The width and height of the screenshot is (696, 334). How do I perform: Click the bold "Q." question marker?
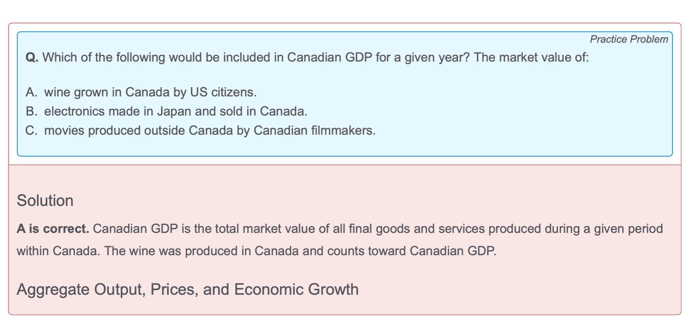click(32, 57)
